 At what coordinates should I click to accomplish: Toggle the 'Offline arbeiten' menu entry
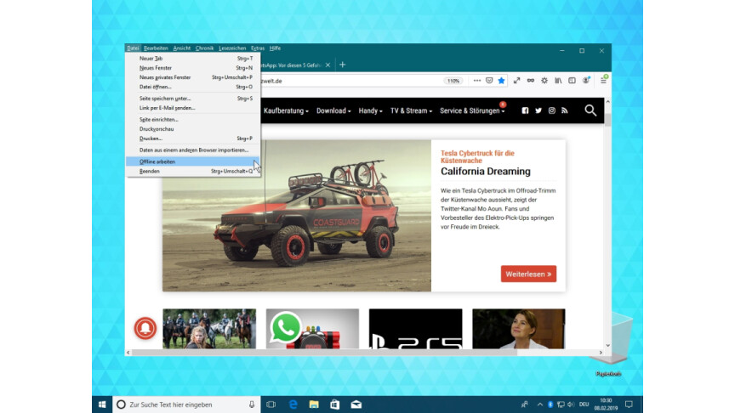click(157, 161)
